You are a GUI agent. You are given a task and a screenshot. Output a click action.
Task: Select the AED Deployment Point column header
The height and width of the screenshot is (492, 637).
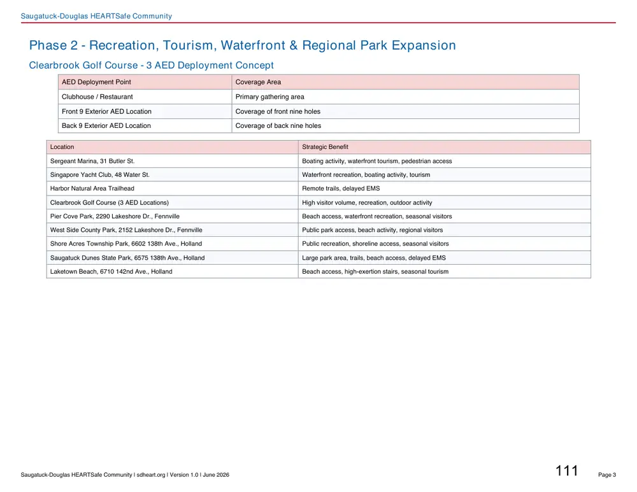click(x=145, y=82)
